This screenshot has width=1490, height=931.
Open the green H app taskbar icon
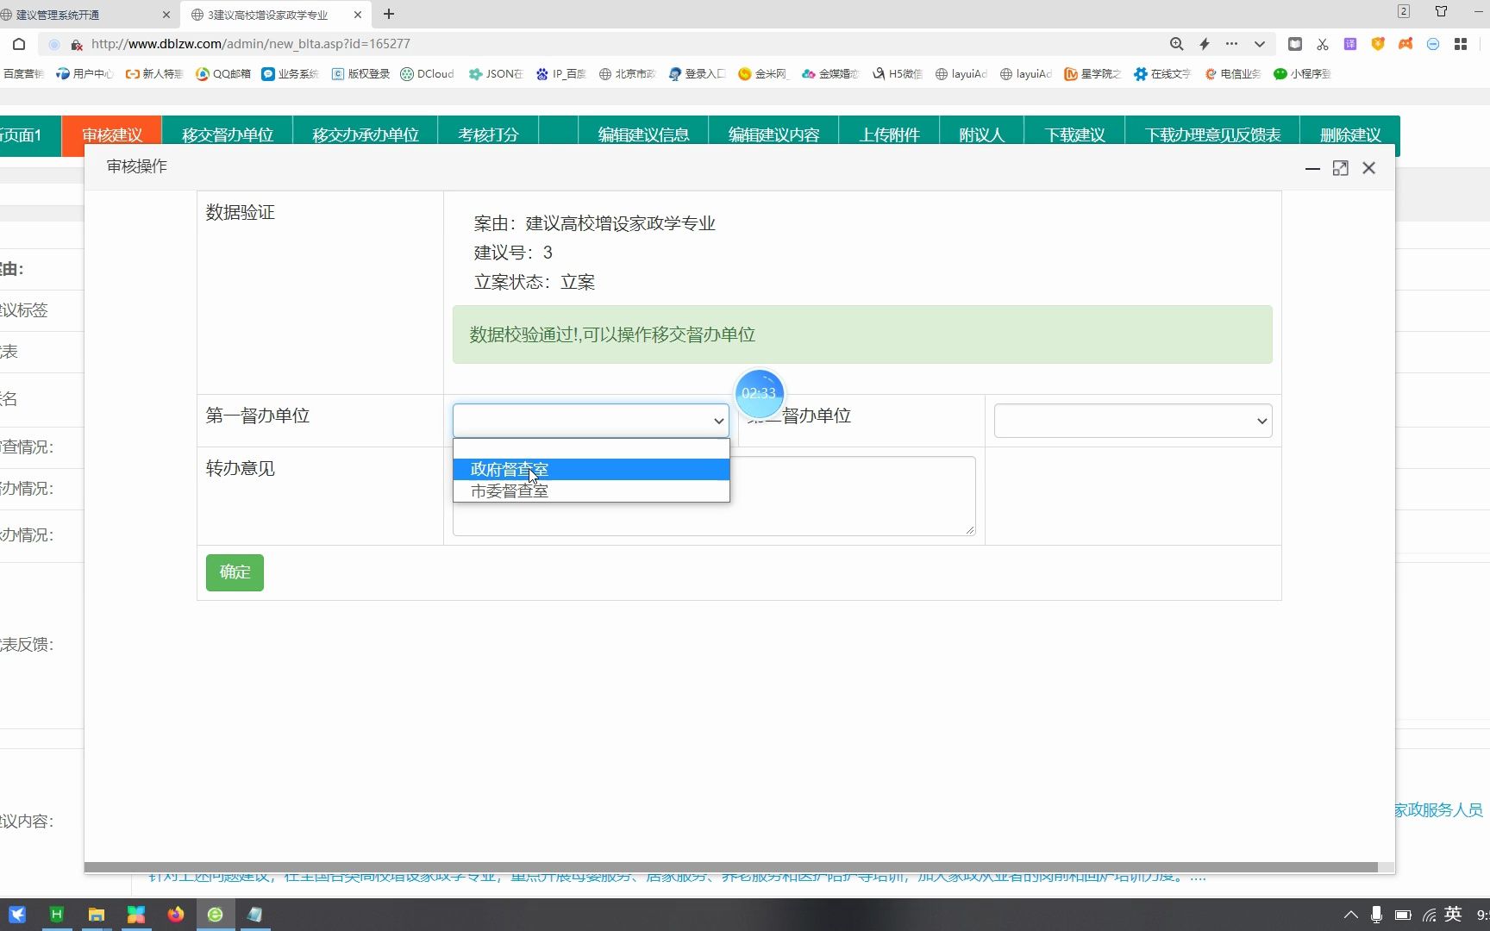(x=56, y=915)
